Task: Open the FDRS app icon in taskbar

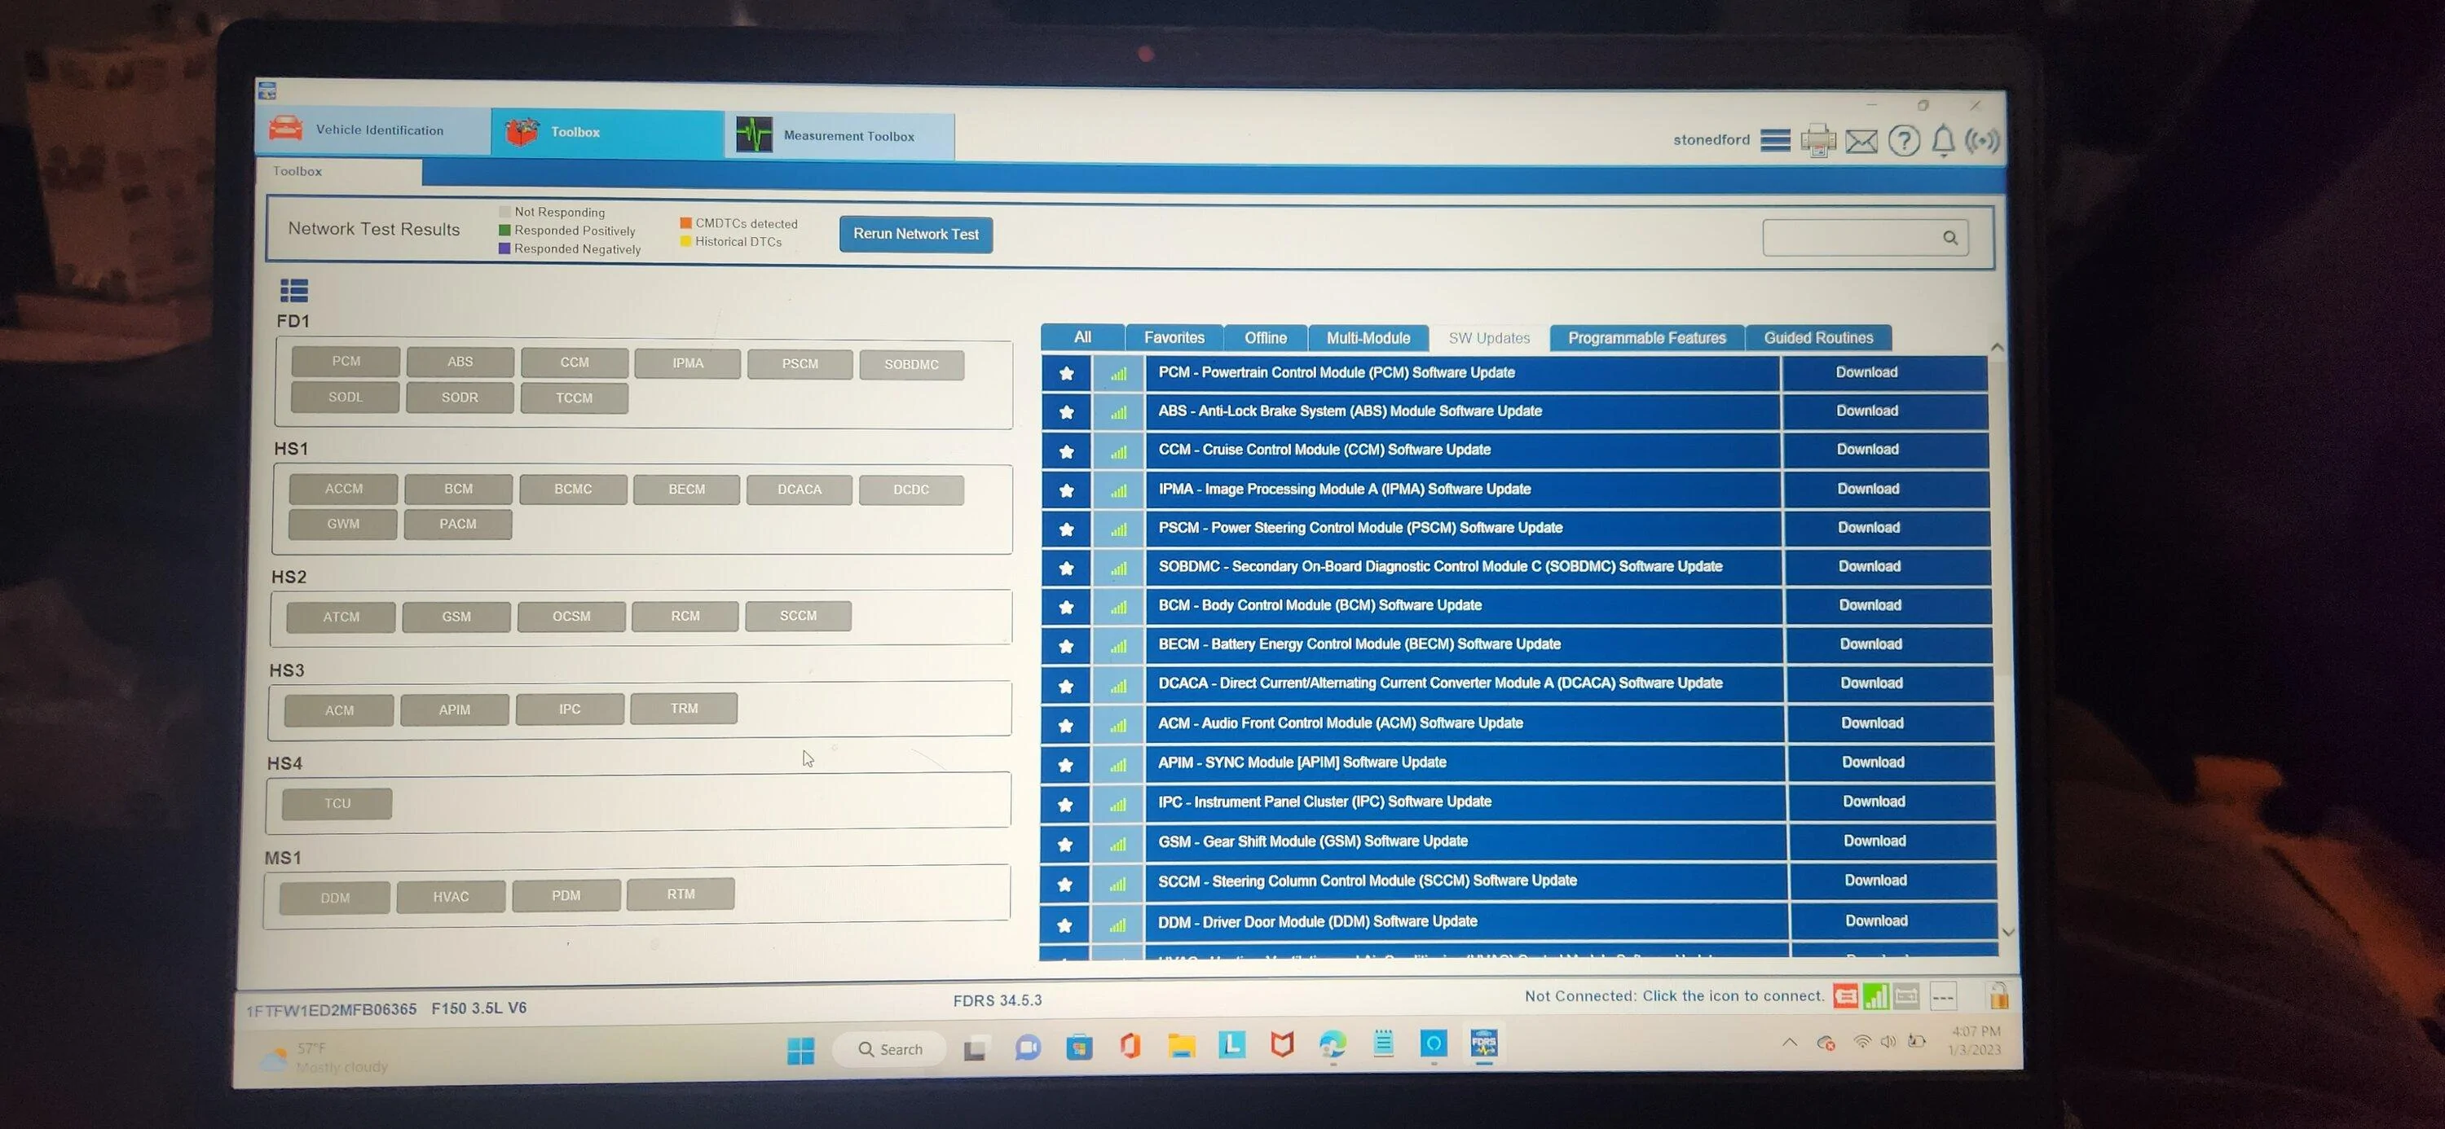Action: click(x=1483, y=1044)
